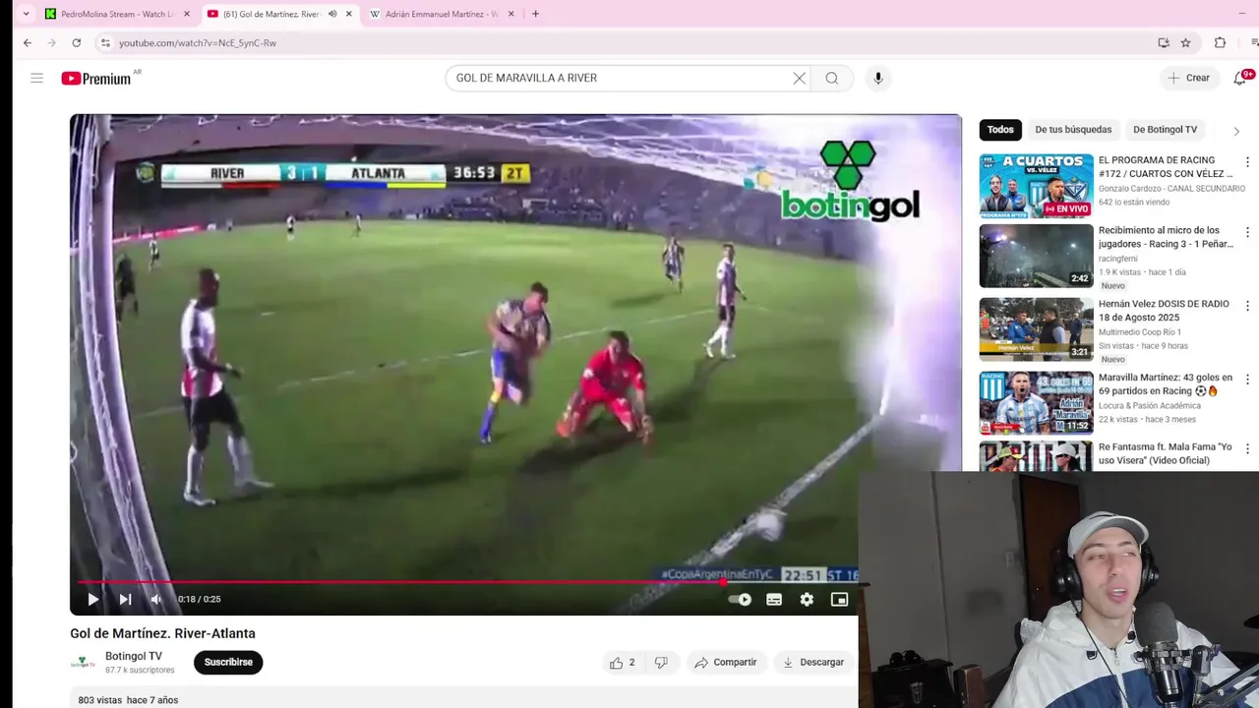Screen dimensions: 1259x708
Task: Download the video with Descargar
Action: pos(813,663)
